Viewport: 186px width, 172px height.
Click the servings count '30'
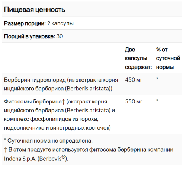click(60, 36)
